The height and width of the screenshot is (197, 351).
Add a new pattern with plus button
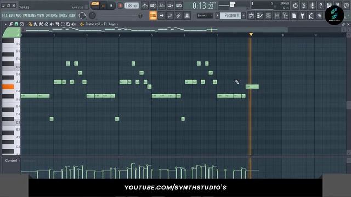pyautogui.click(x=244, y=16)
